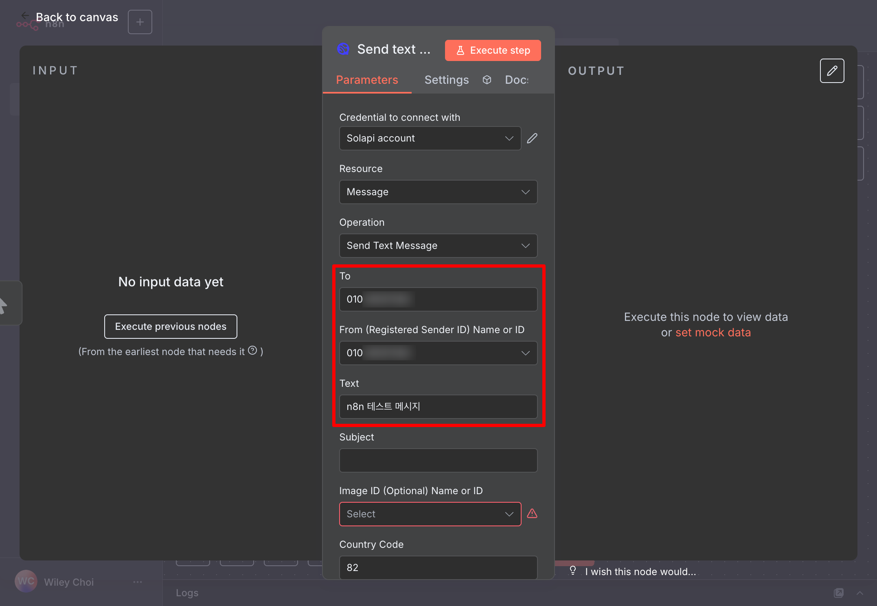Click the To phone number field
The height and width of the screenshot is (606, 877).
(438, 299)
